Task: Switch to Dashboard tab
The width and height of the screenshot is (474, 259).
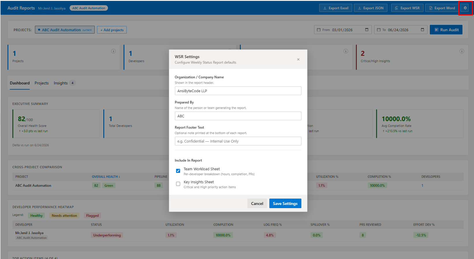Action: [20, 83]
